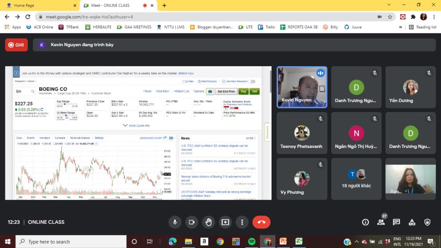Open Microsoft Edge from taskbar
441x248 pixels.
pyautogui.click(x=172, y=241)
